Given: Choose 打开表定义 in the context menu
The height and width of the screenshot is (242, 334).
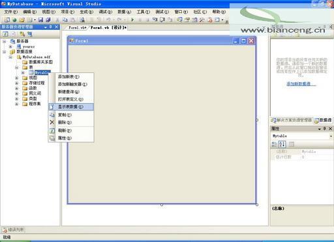Looking at the screenshot, I should point(71,99).
